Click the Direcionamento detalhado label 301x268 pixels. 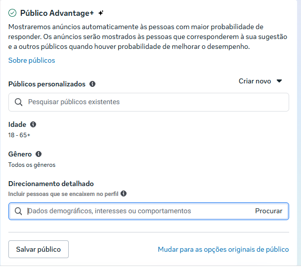tap(51, 184)
